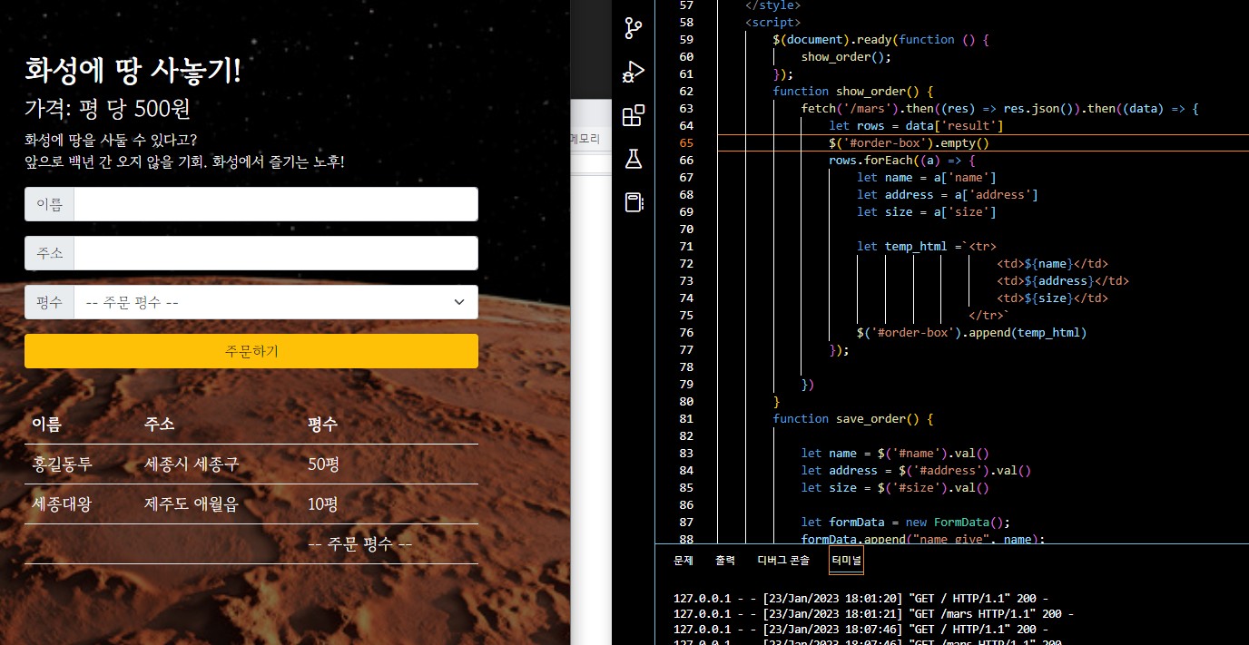Switch to 디버그 콘솔 tab
This screenshot has width=1249, height=645.
(x=783, y=561)
